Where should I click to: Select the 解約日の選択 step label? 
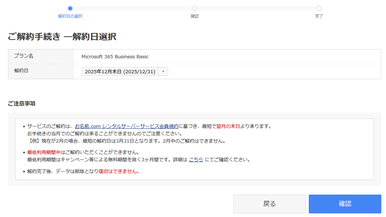pyautogui.click(x=70, y=16)
